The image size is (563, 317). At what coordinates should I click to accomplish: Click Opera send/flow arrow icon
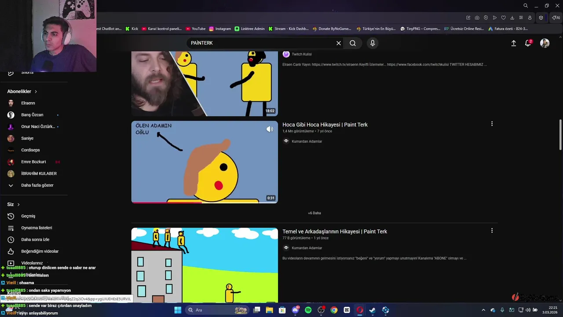(494, 18)
